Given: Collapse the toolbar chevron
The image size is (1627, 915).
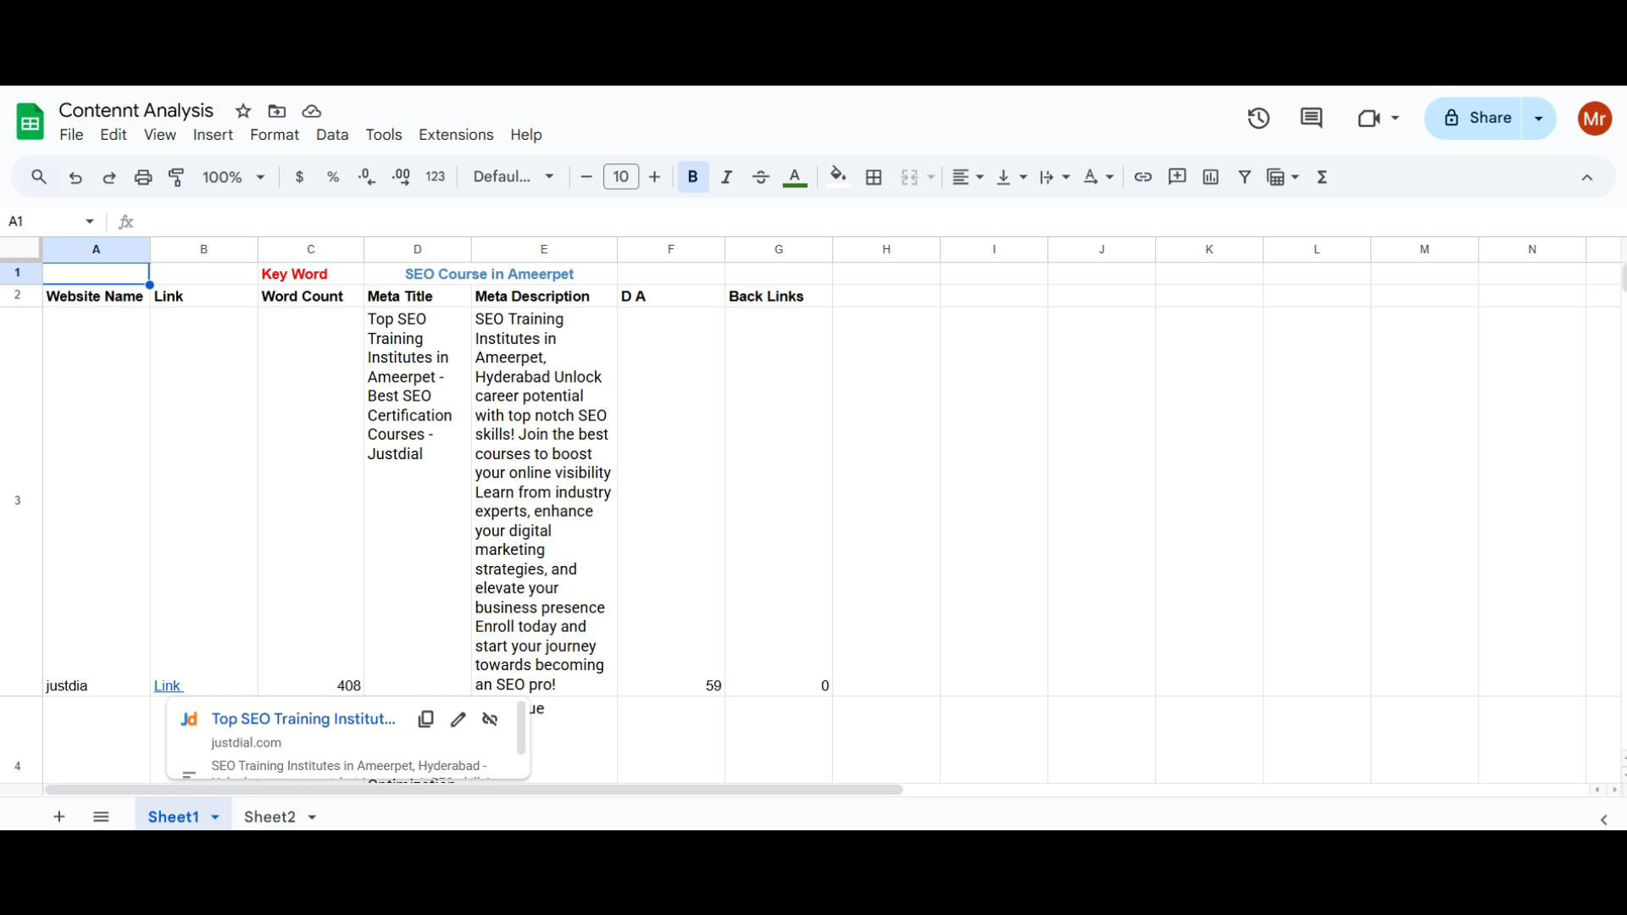Looking at the screenshot, I should [x=1587, y=177].
